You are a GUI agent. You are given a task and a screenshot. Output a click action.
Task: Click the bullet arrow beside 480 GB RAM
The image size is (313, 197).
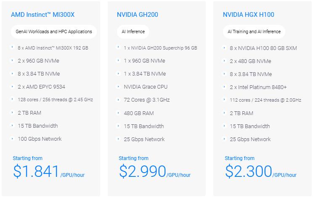pyautogui.click(x=119, y=113)
